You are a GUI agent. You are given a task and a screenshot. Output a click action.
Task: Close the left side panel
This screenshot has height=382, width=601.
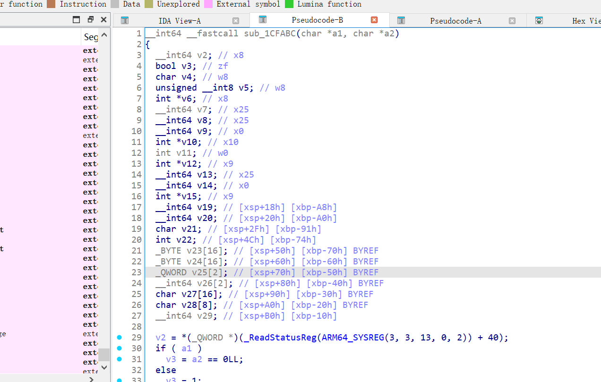tap(103, 20)
